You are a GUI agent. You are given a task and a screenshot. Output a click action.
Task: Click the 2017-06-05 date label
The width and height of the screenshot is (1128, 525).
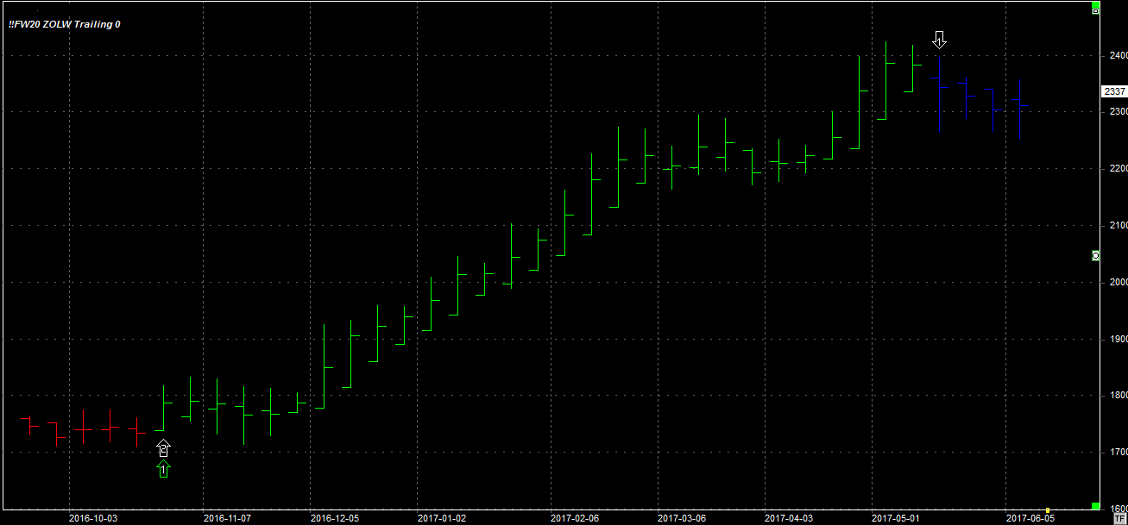coord(1030,519)
